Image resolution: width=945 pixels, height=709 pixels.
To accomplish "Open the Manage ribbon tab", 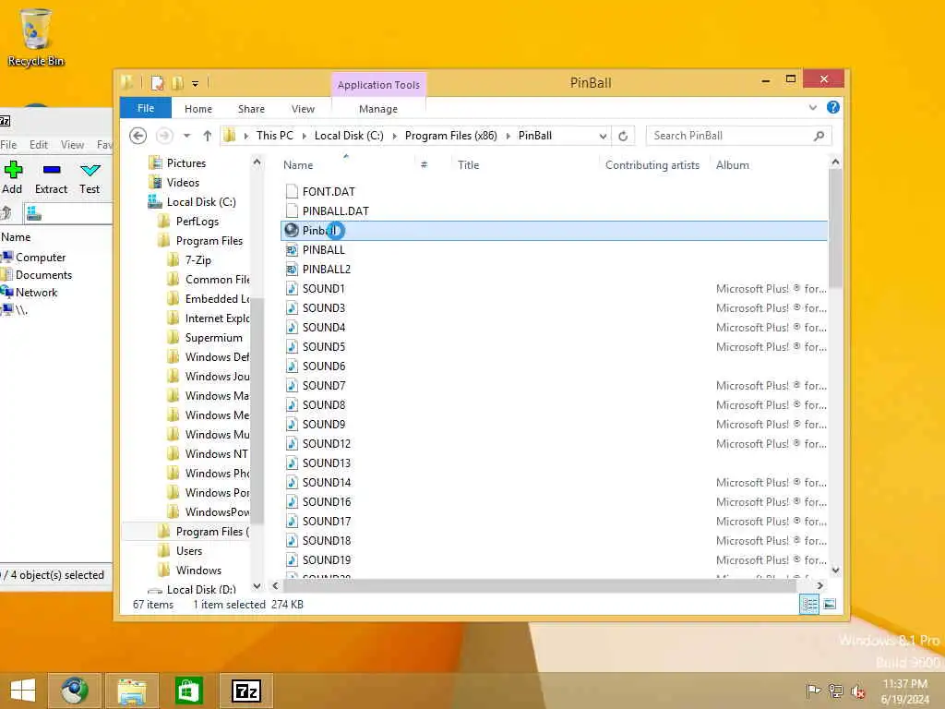I will pos(378,109).
